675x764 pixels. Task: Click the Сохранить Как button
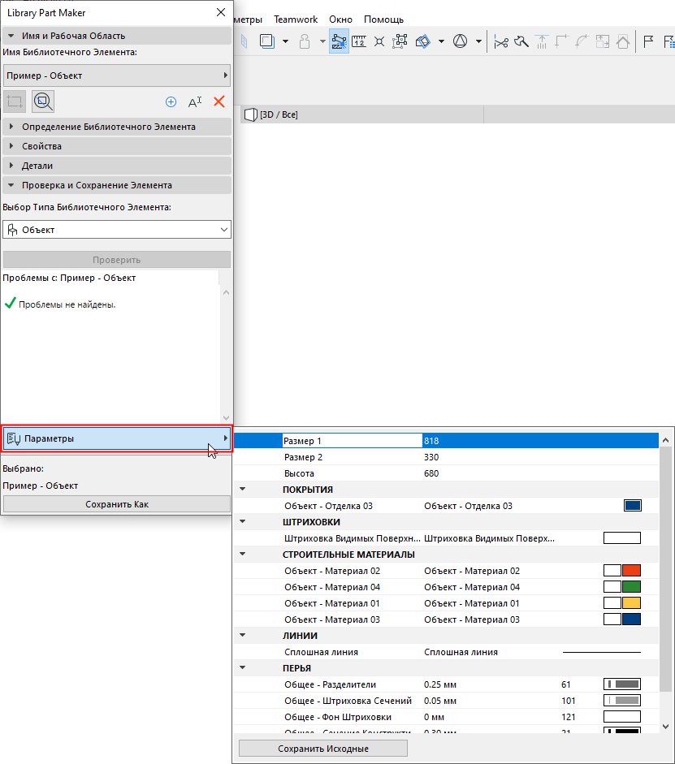click(116, 503)
